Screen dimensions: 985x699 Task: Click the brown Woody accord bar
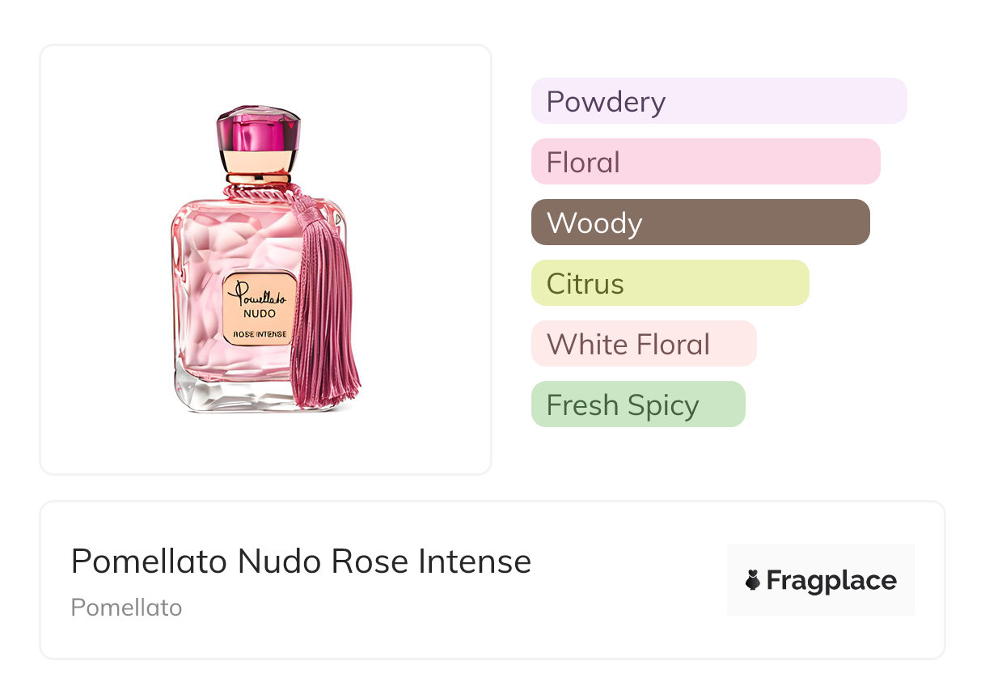pyautogui.click(x=700, y=222)
